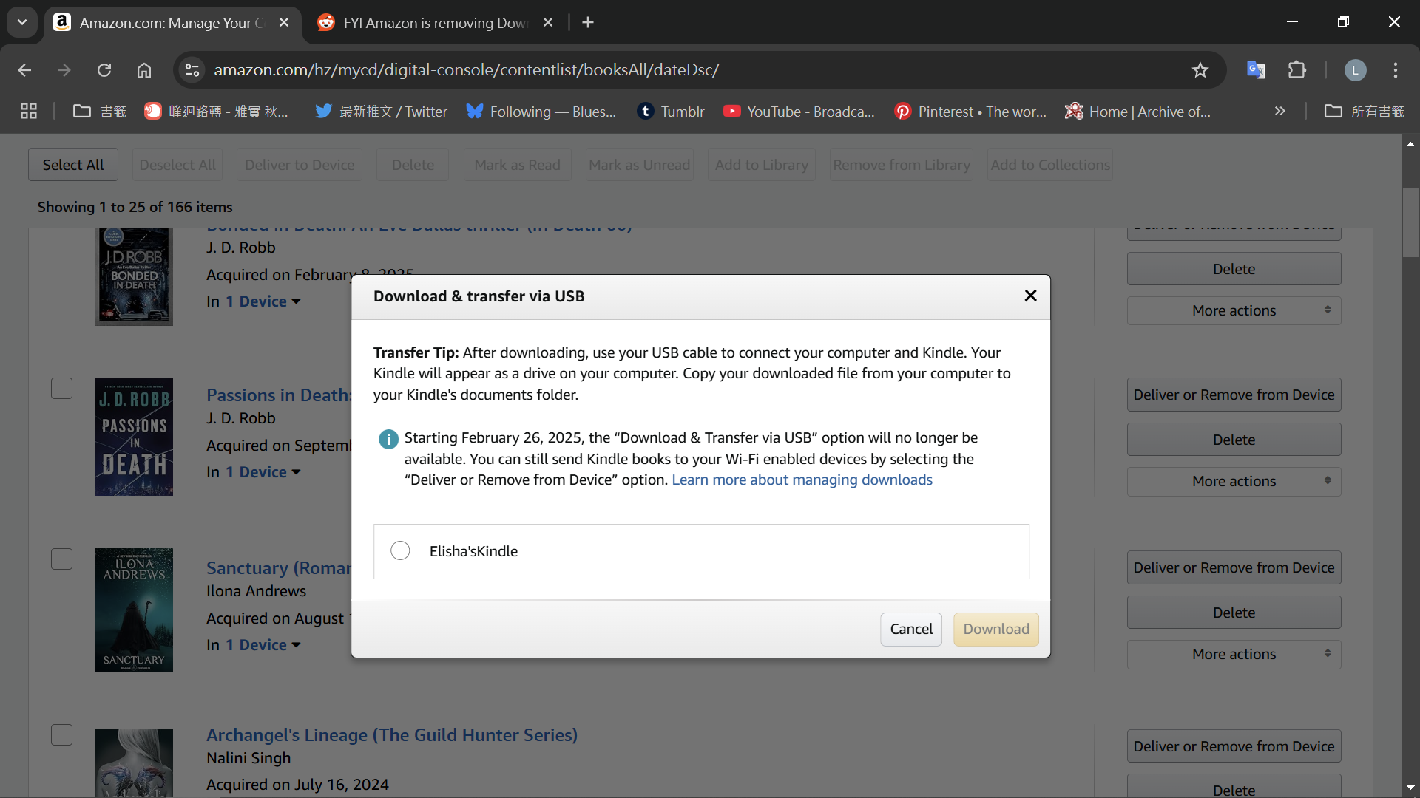Open the 最新推文 / Twitter bookmark
The width and height of the screenshot is (1420, 798).
click(x=381, y=112)
